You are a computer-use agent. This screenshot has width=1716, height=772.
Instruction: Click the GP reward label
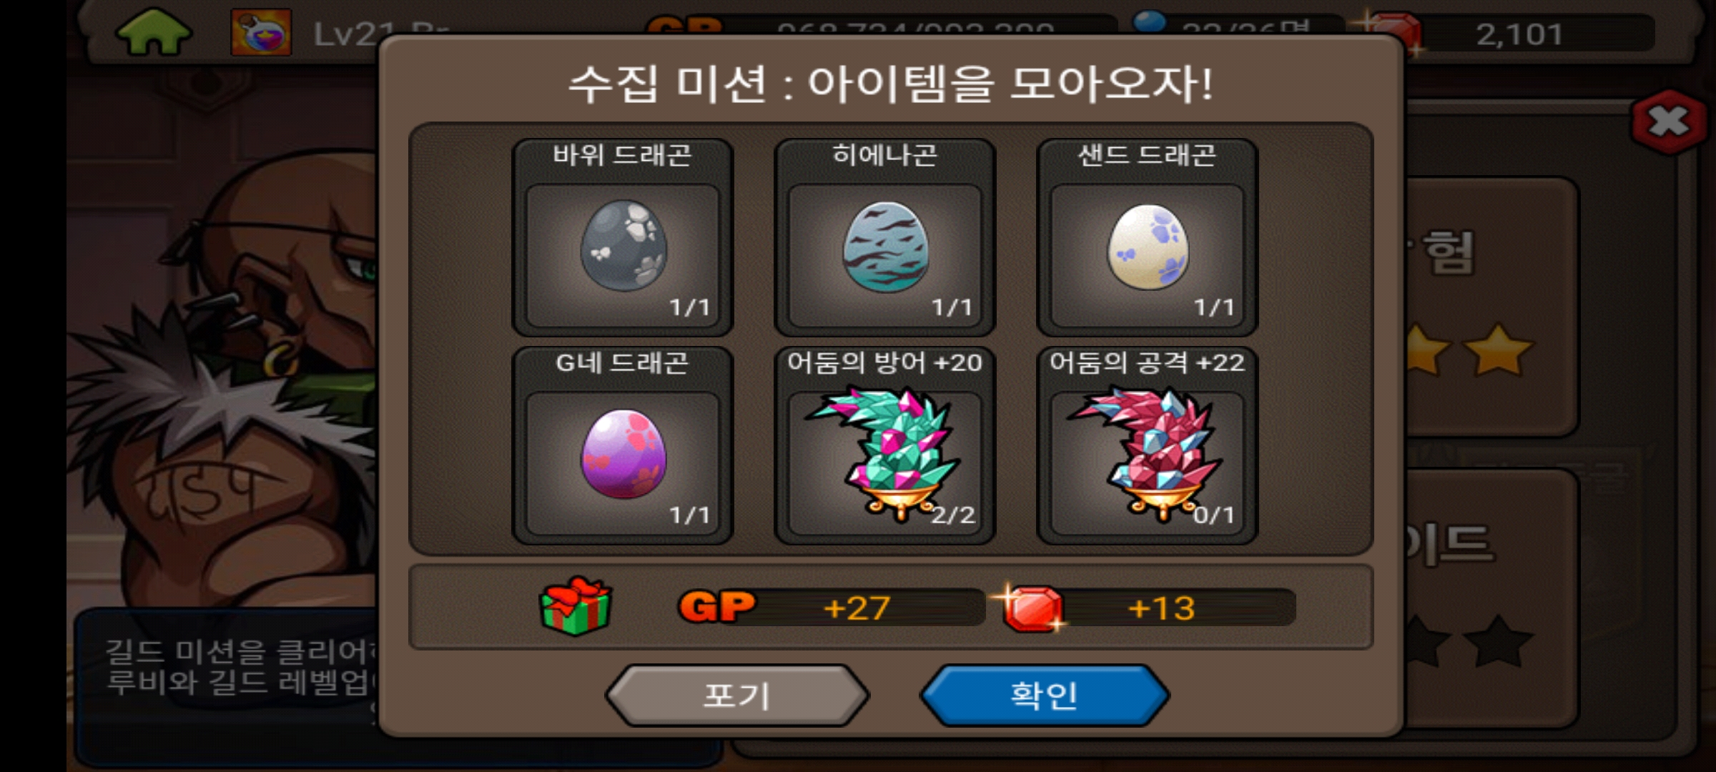716,607
